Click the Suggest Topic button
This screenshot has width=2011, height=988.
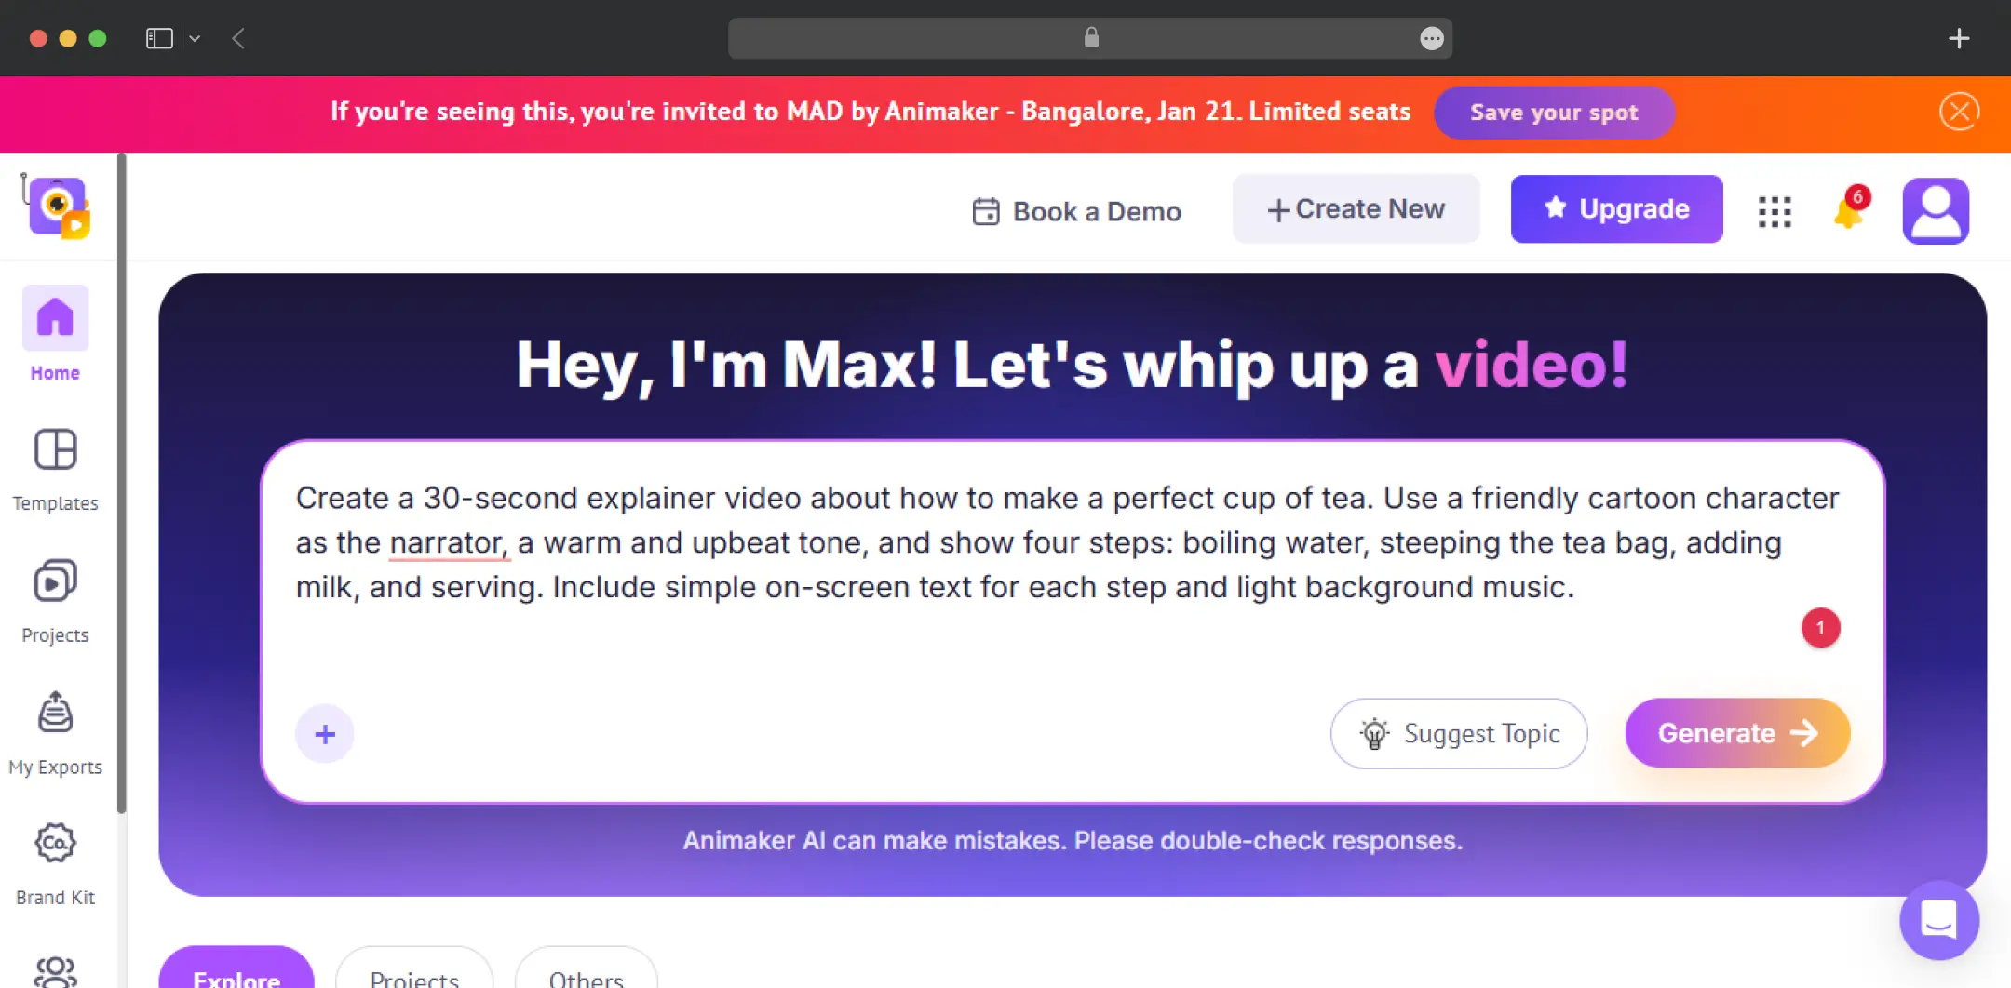tap(1459, 733)
